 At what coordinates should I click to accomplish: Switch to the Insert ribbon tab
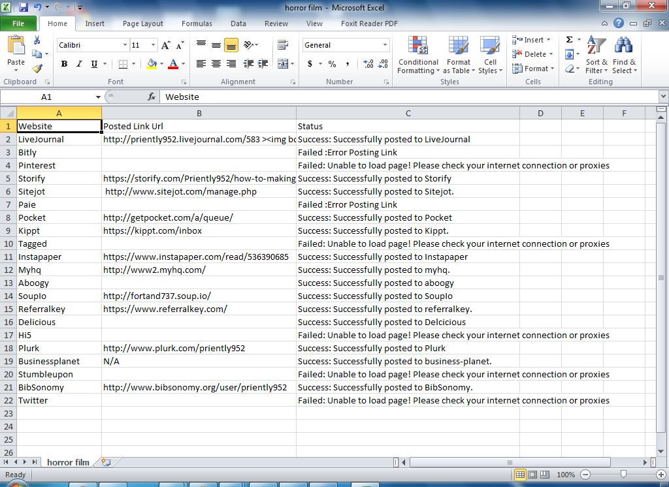(95, 24)
